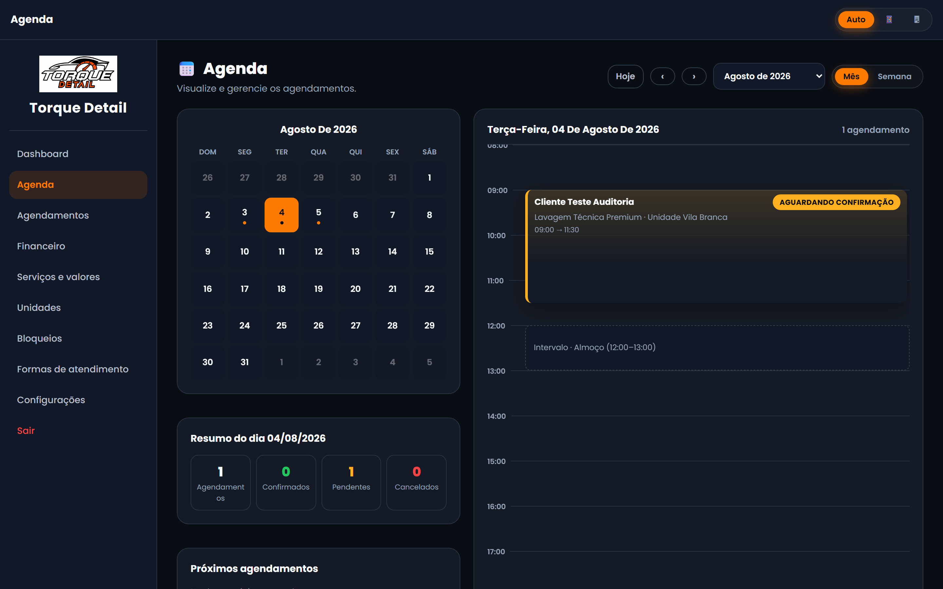Viewport: 943px width, 589px height.
Task: Select August 20 in the calendar
Action: pyautogui.click(x=355, y=289)
